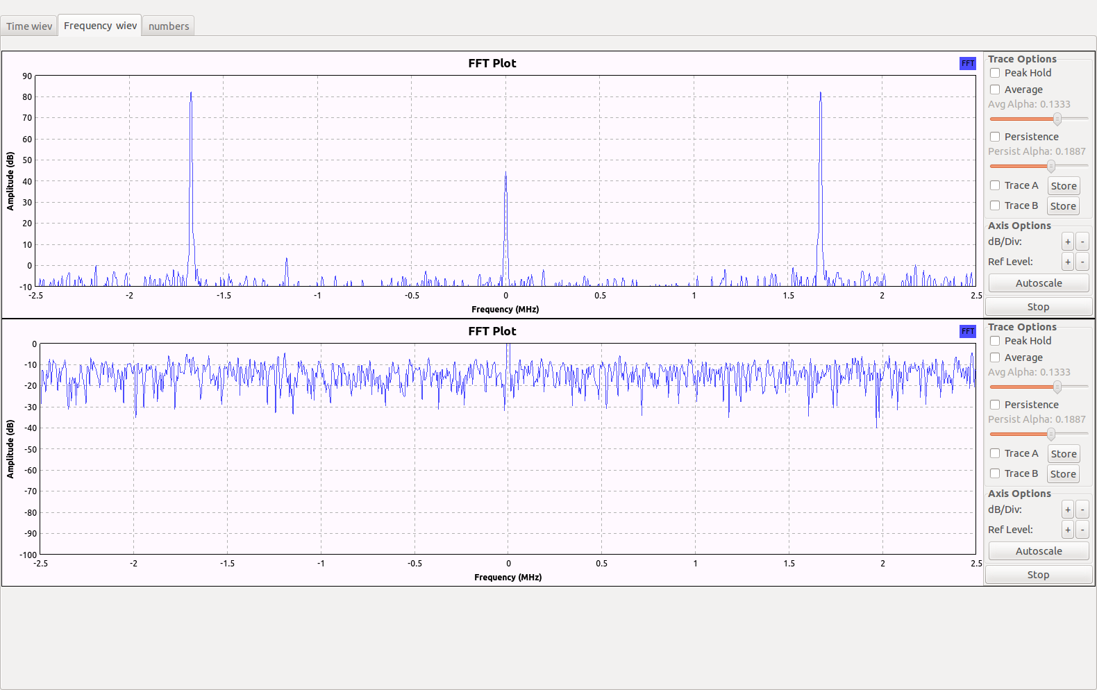Click the blue FFT legend icon in bottom plot
The image size is (1097, 690).
967,331
